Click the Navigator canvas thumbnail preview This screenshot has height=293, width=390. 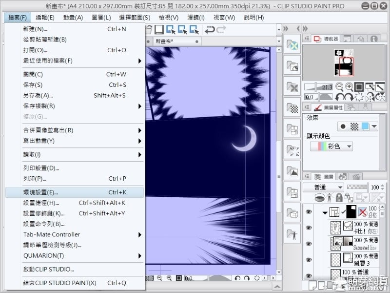344,63
